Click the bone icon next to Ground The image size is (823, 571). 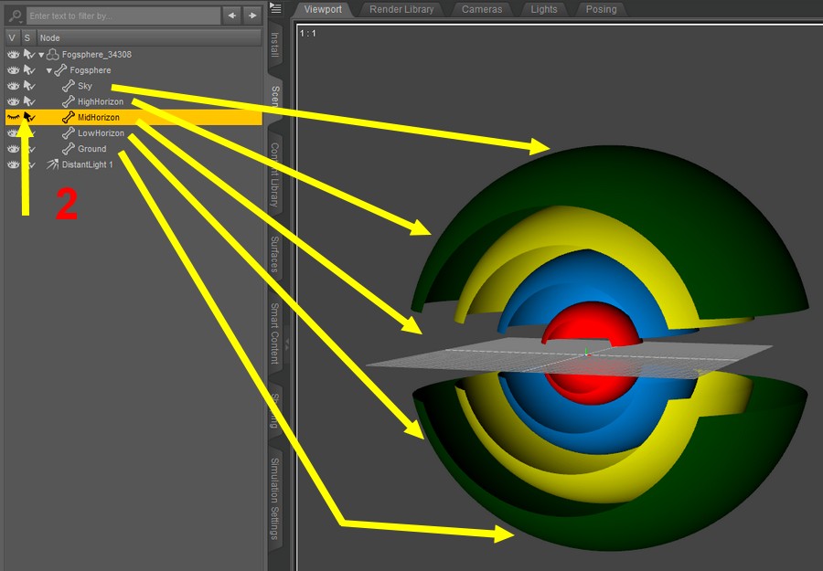pos(69,148)
